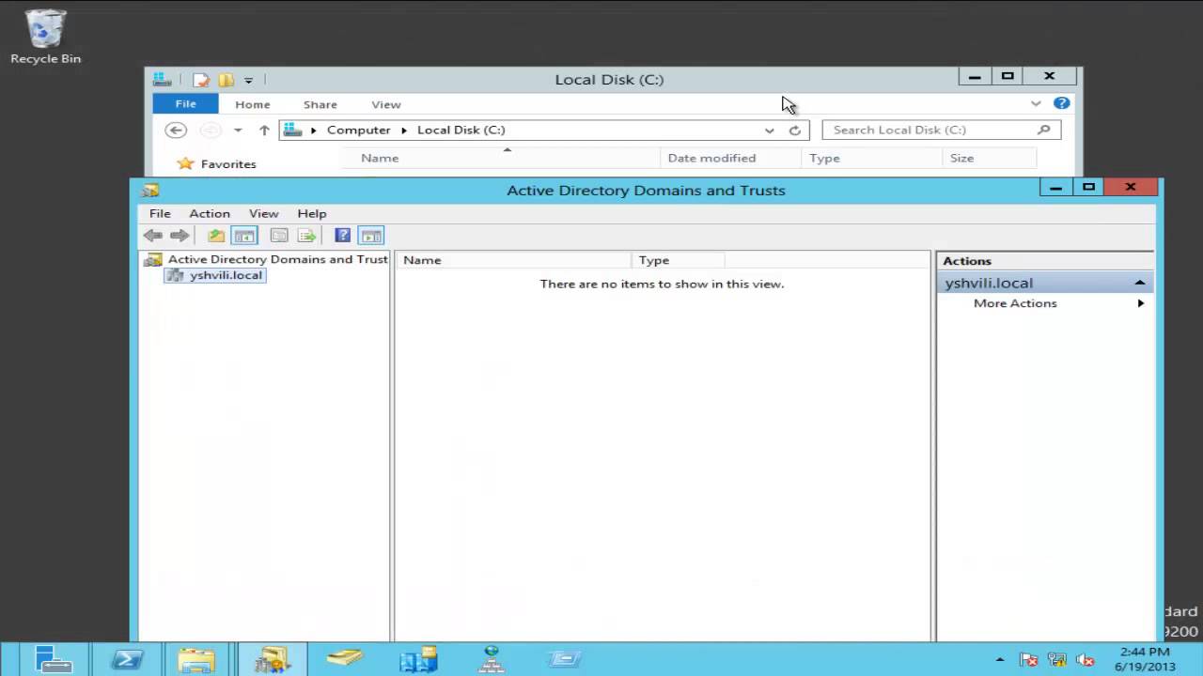Open the recent locations dropdown in Explorer
1203x676 pixels.
coord(238,131)
